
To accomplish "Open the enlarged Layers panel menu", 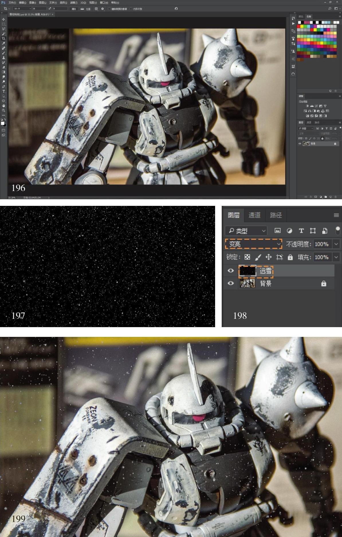I will click(336, 215).
